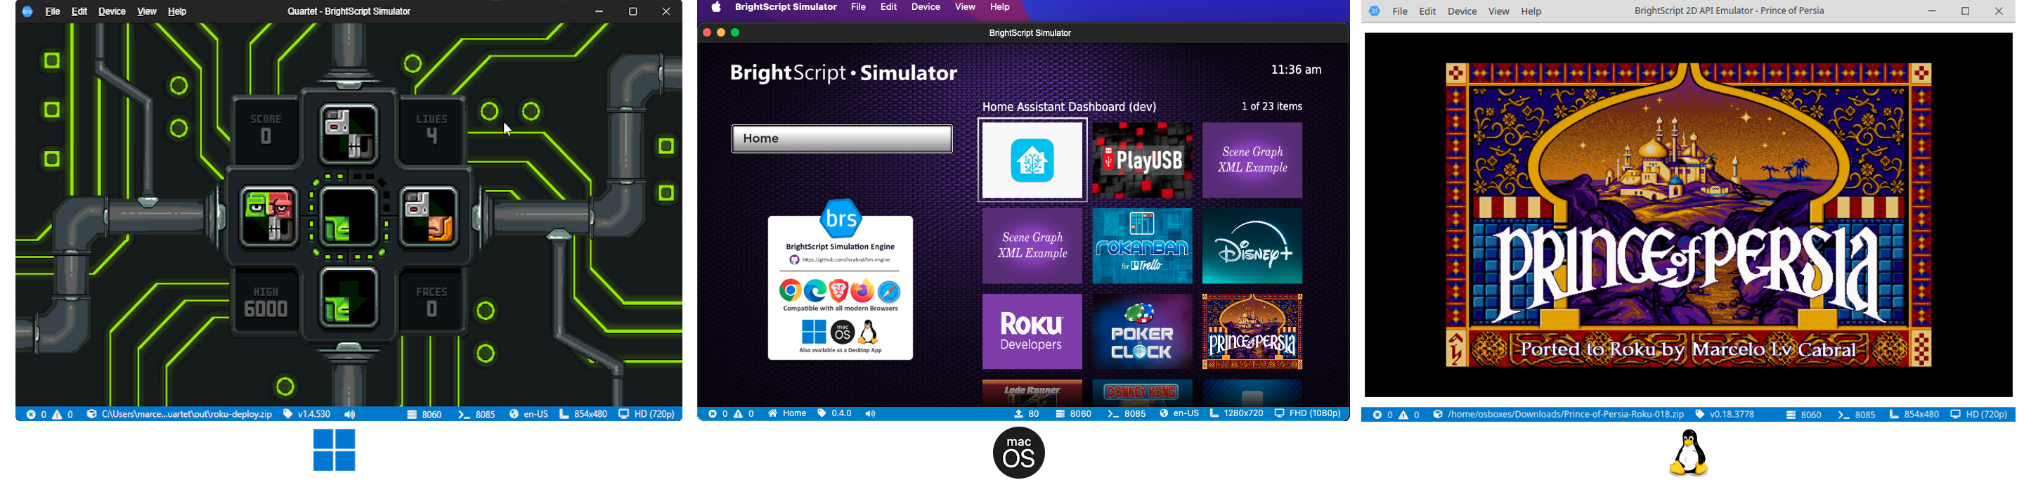The height and width of the screenshot is (492, 2031).
Task: Click the en-US globe in macOS simulator status bar
Action: pos(1164,414)
